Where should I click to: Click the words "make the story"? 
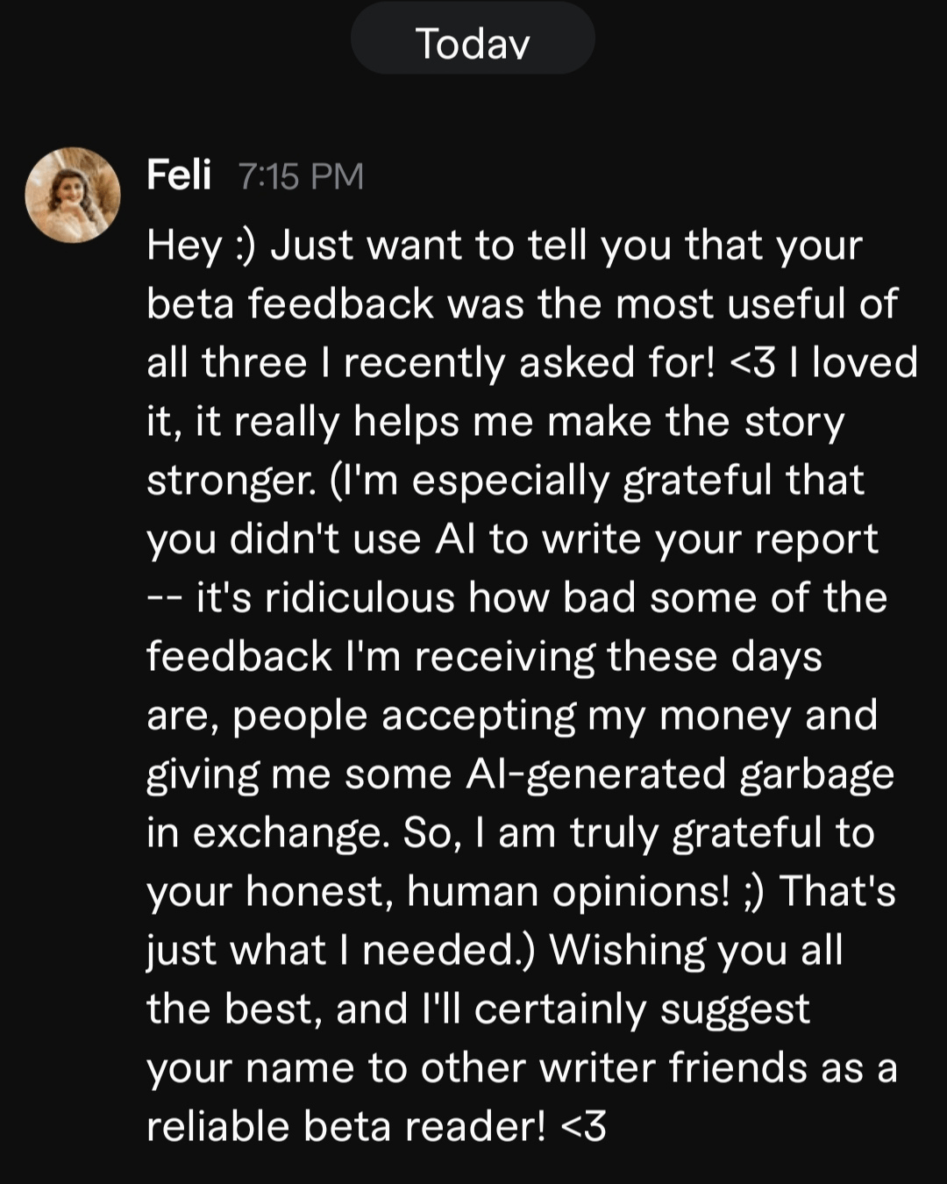(695, 421)
